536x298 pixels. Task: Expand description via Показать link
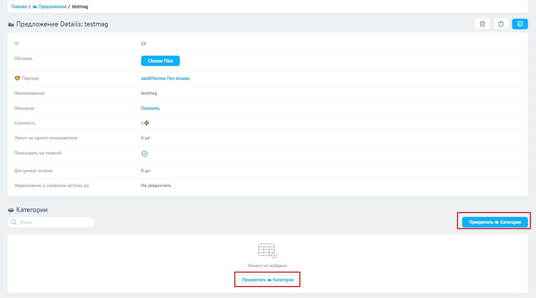point(150,108)
